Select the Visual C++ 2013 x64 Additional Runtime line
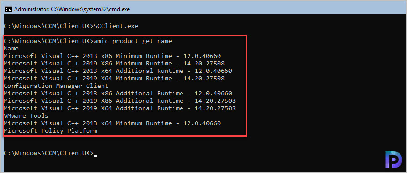 [118, 71]
